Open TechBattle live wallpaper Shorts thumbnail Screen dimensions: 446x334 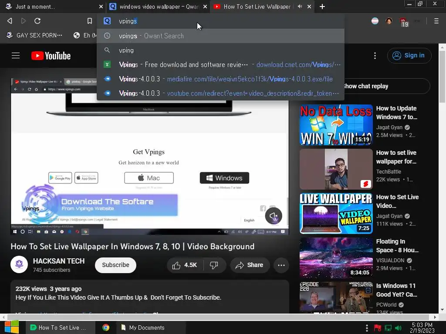point(336,169)
